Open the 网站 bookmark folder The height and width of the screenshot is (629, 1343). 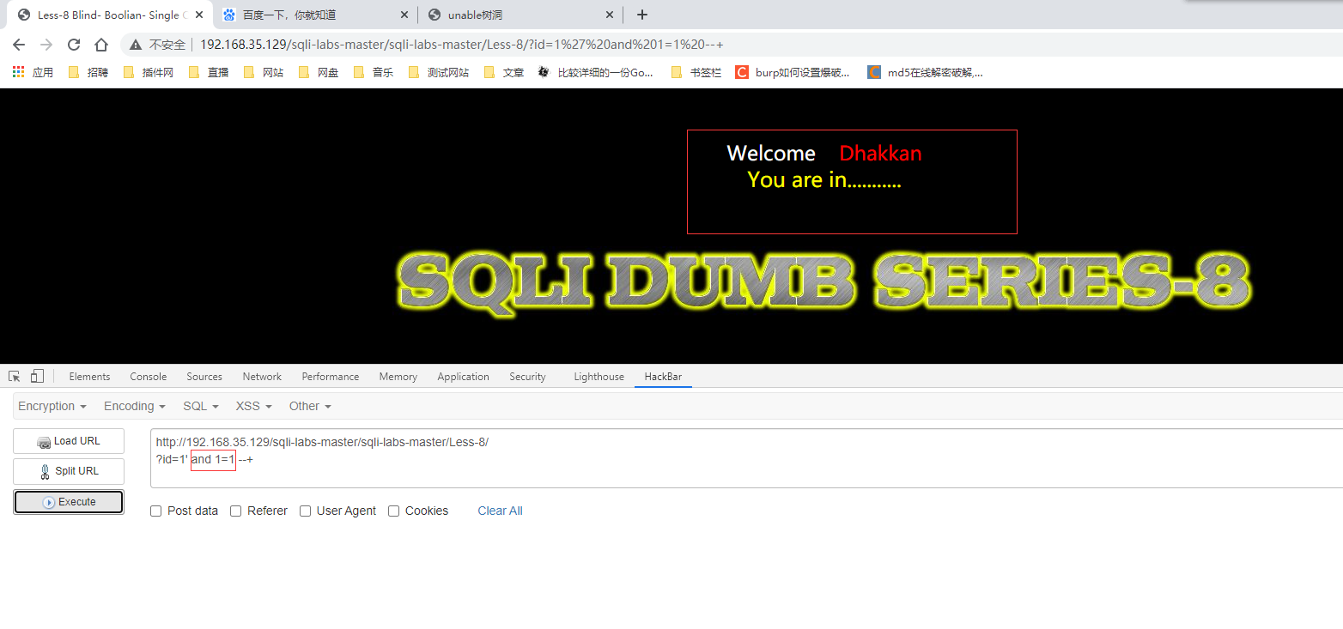(x=264, y=73)
